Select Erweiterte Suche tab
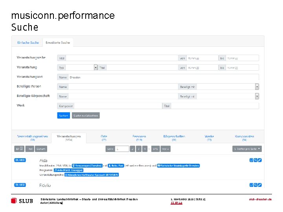The width and height of the screenshot is (283, 212). pos(58,42)
